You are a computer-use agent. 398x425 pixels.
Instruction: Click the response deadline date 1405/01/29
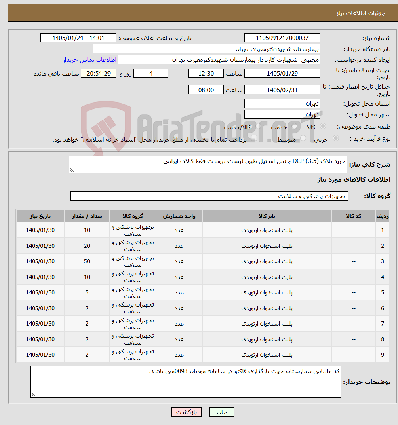click(282, 74)
